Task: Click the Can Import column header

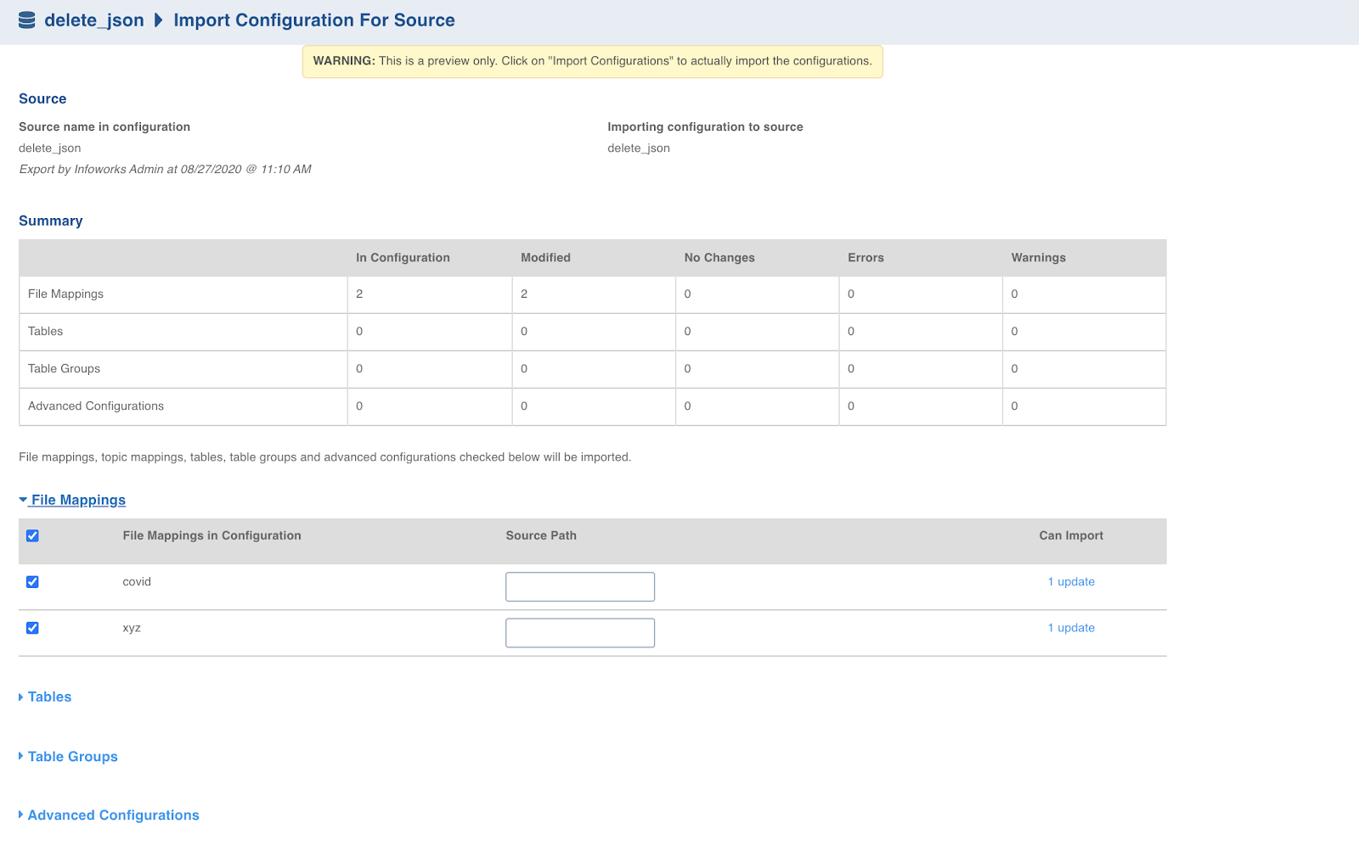Action: click(1071, 535)
